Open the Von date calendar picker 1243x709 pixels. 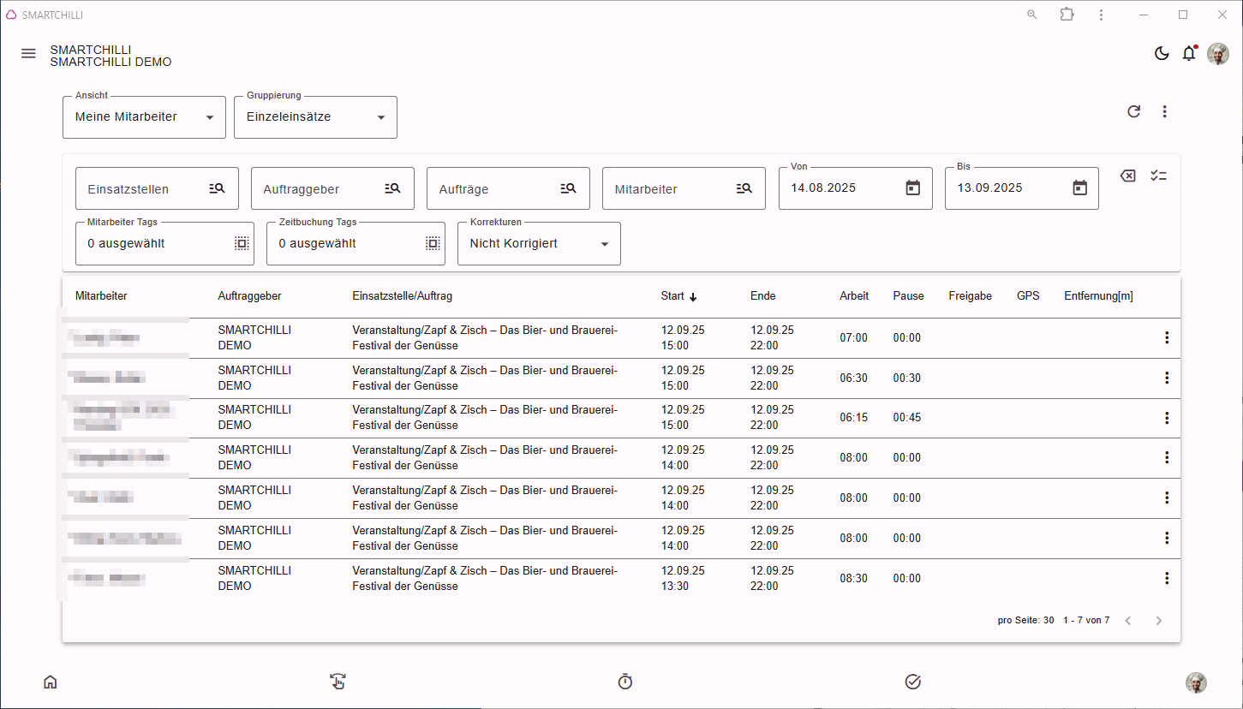(912, 188)
